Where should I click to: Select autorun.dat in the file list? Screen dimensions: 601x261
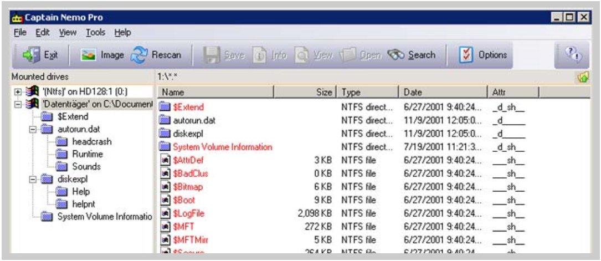pos(194,120)
